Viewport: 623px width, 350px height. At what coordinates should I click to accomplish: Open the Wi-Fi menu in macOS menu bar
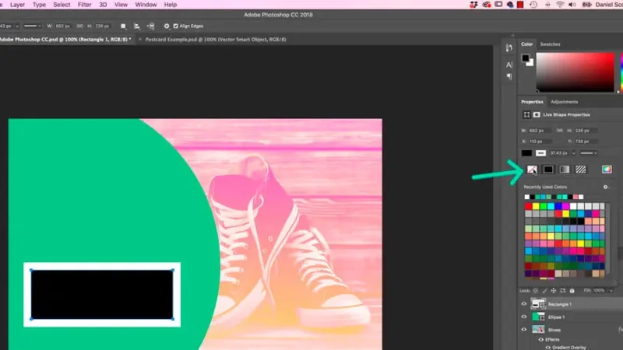(x=560, y=5)
